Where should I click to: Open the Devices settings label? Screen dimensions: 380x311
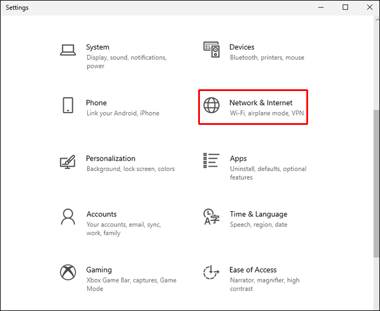(241, 47)
